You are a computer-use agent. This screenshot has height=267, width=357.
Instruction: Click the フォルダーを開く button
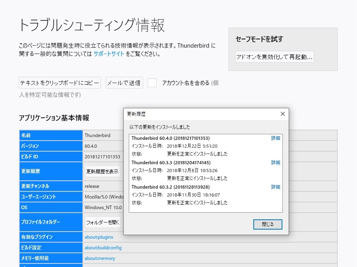point(103,222)
